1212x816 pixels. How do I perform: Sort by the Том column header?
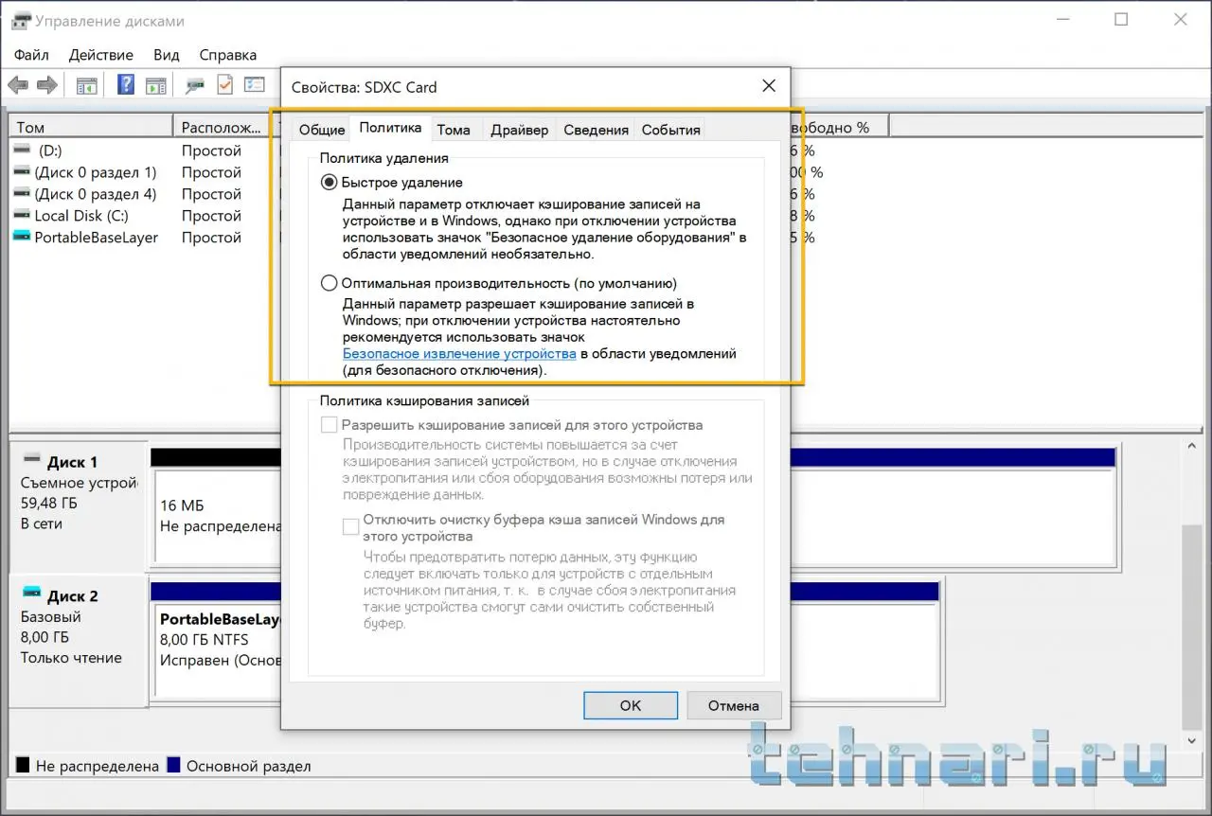pos(91,127)
